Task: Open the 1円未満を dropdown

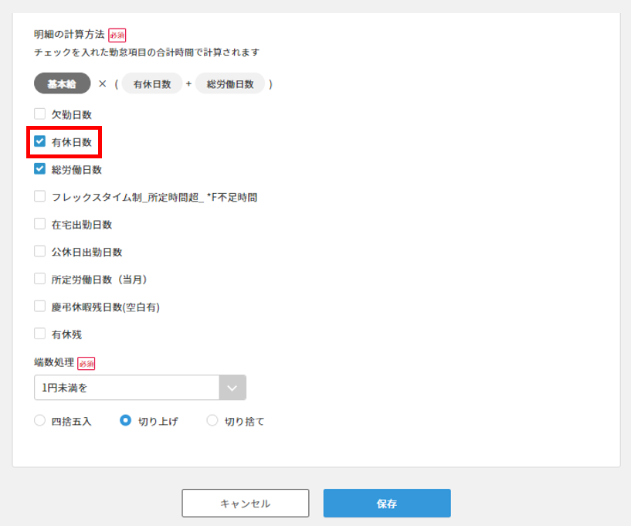Action: [x=140, y=388]
